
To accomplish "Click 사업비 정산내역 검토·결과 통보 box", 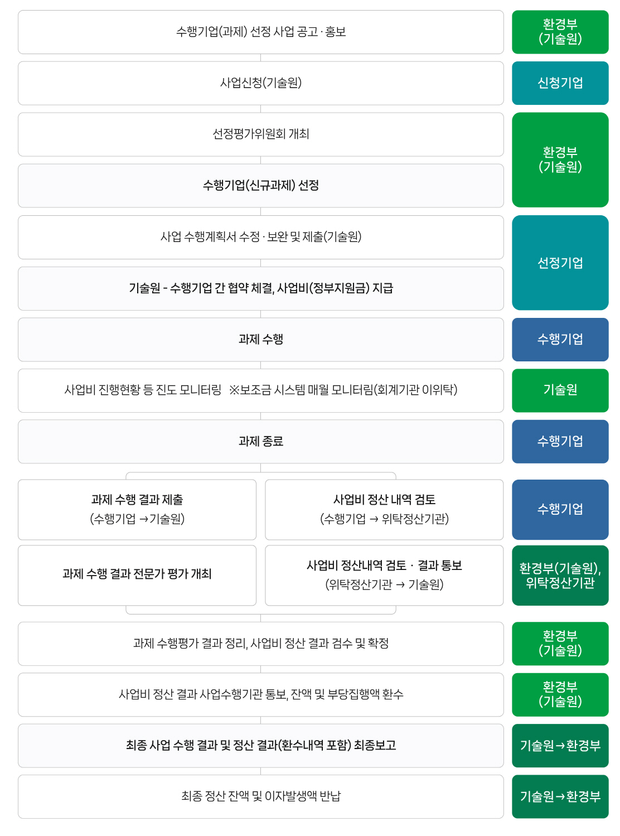I will click(x=384, y=576).
